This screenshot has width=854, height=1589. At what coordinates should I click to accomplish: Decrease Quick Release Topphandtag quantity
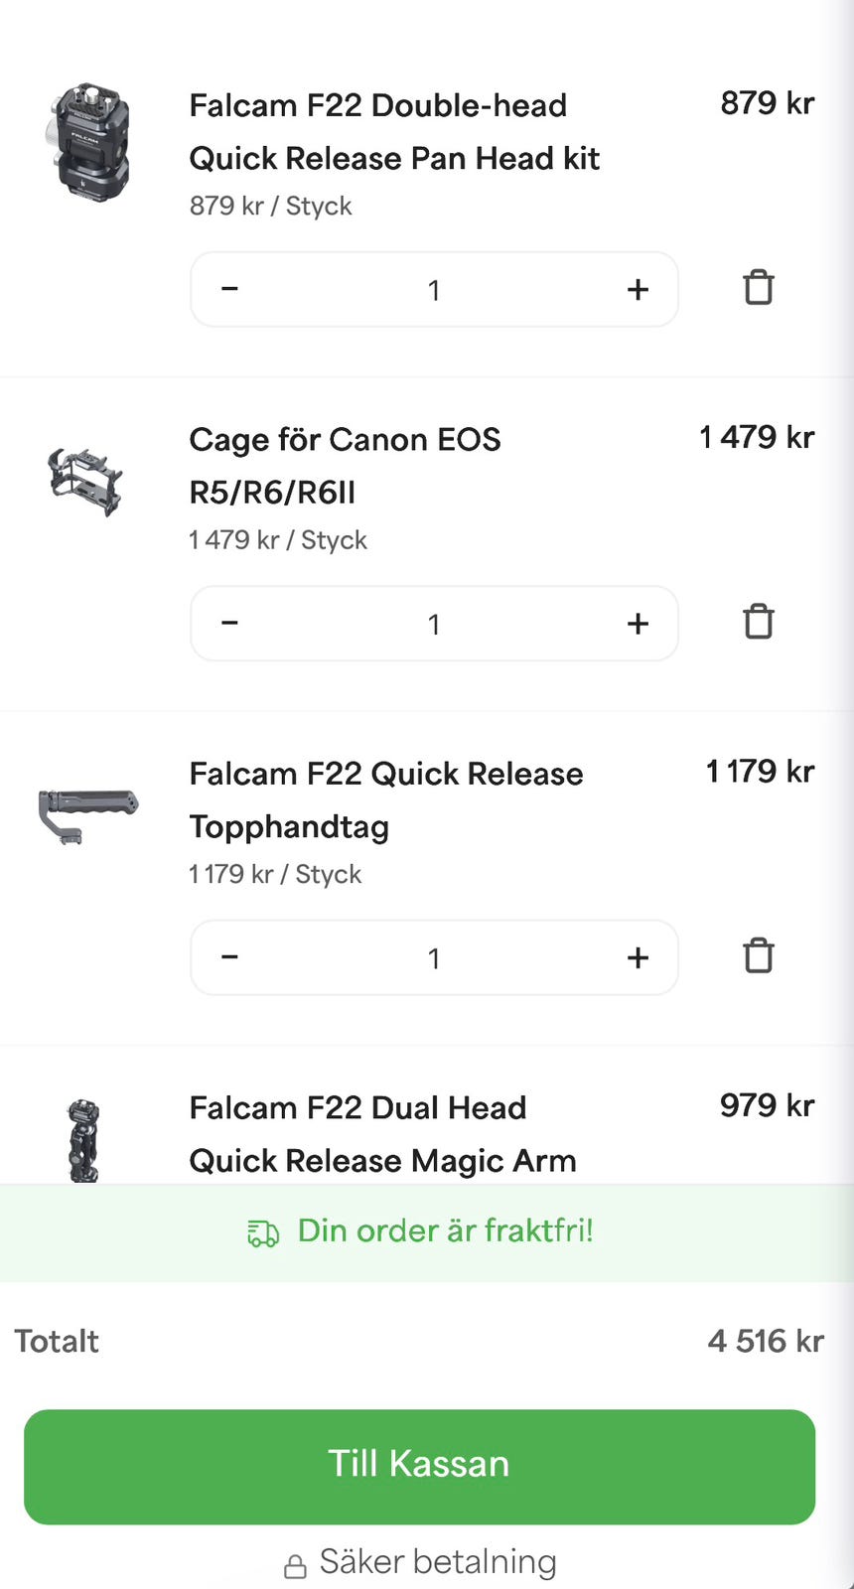coord(229,957)
